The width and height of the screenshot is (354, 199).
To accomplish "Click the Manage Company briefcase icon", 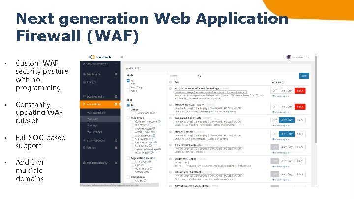I will click(84, 163).
